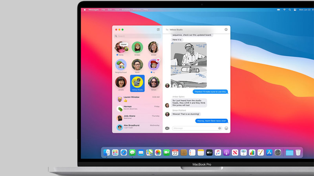Open the Help menu

click(146, 10)
